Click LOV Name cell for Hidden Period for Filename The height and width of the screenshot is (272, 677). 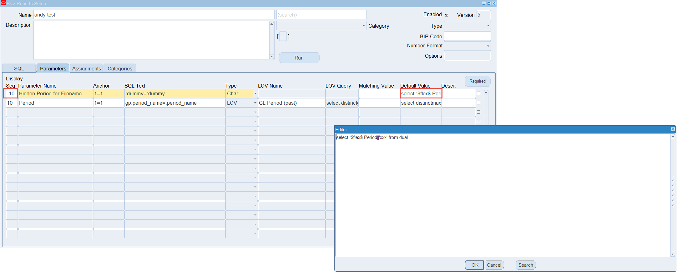291,93
